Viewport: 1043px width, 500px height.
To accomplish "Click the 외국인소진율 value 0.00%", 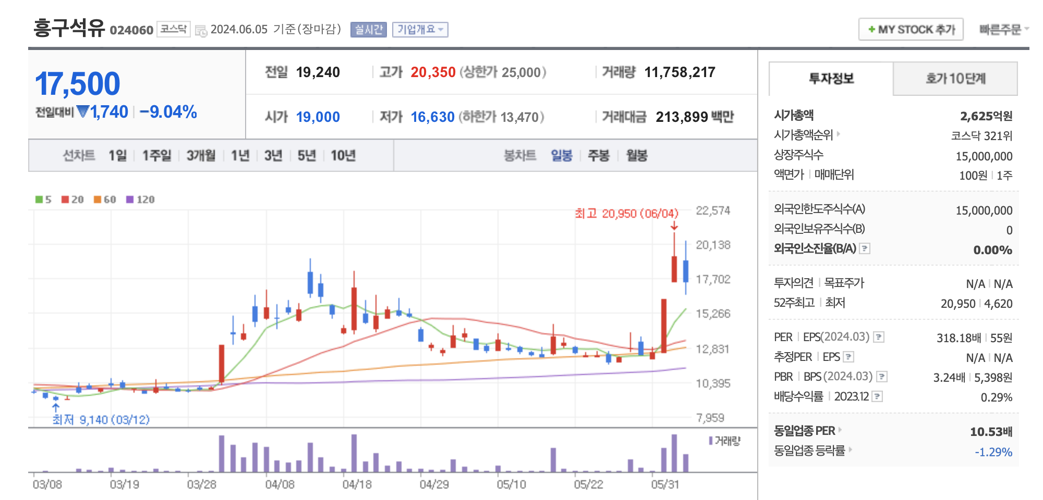I will click(992, 249).
